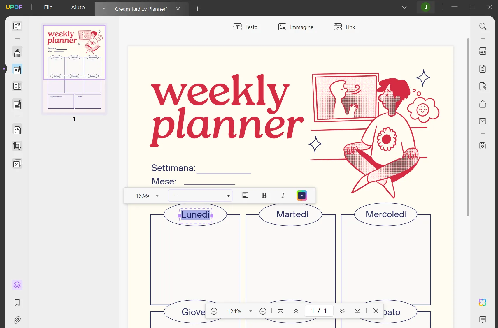This screenshot has height=328, width=498.
Task: Open the Layers panel icon
Action: coord(17,285)
